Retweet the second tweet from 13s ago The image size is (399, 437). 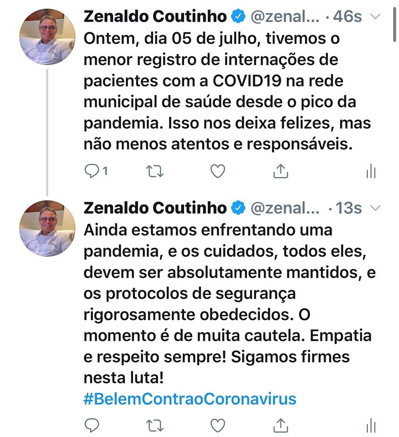[155, 425]
